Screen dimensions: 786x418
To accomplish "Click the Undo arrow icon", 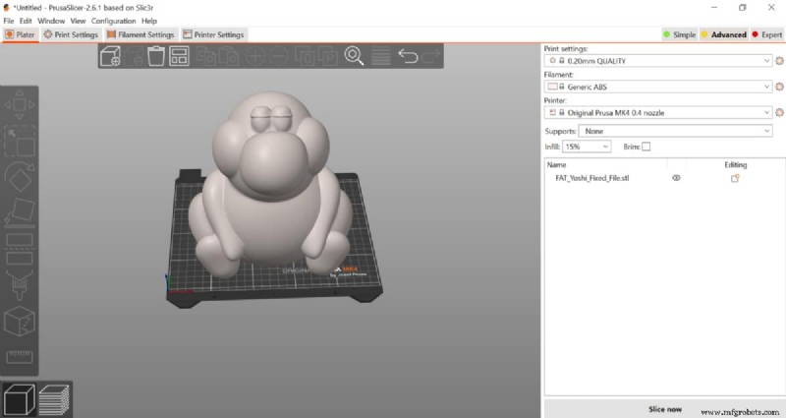I will (408, 56).
